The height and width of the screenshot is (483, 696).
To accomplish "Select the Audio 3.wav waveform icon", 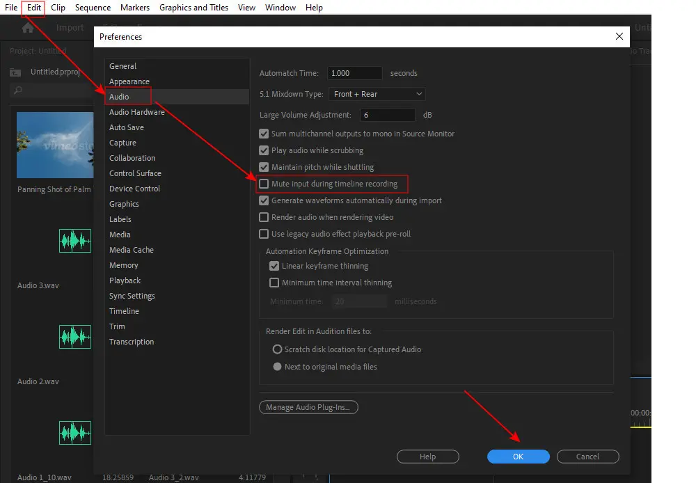I will (75, 241).
